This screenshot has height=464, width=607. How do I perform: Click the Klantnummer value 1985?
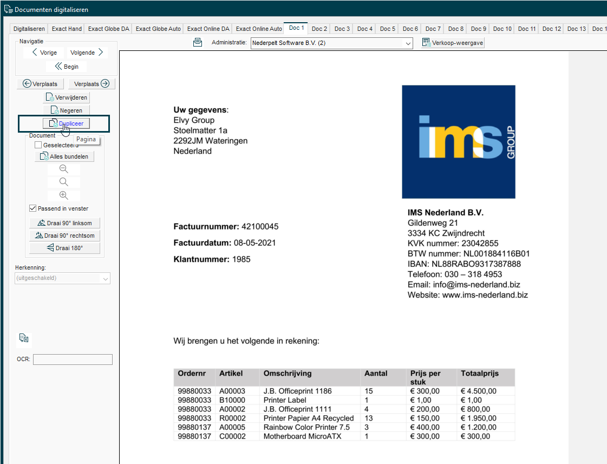pyautogui.click(x=241, y=259)
